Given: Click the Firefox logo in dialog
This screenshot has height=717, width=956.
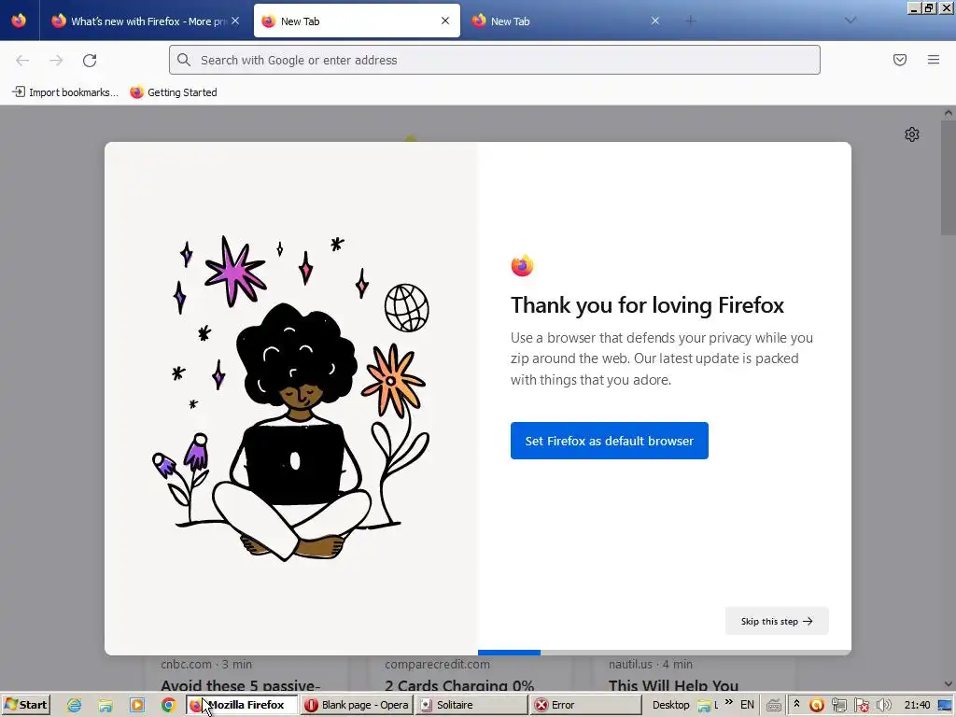Looking at the screenshot, I should [x=522, y=265].
